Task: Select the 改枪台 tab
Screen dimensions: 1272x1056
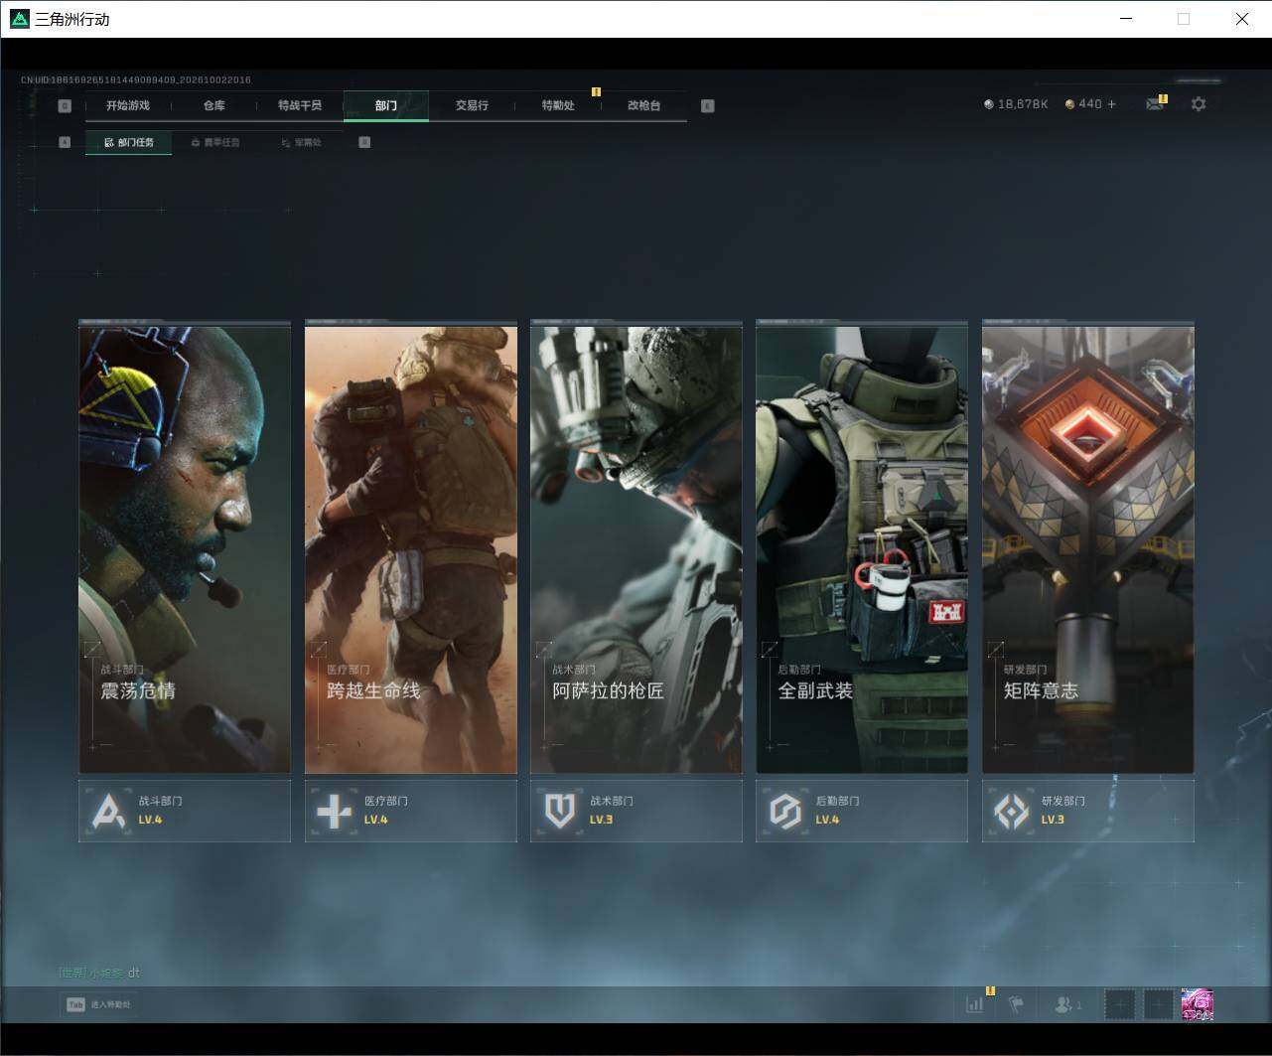Action: point(643,105)
